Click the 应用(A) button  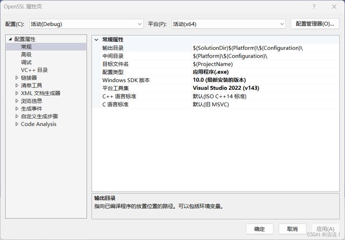click(325, 229)
